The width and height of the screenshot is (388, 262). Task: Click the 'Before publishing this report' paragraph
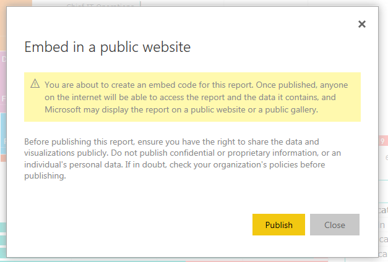pyautogui.click(x=183, y=159)
